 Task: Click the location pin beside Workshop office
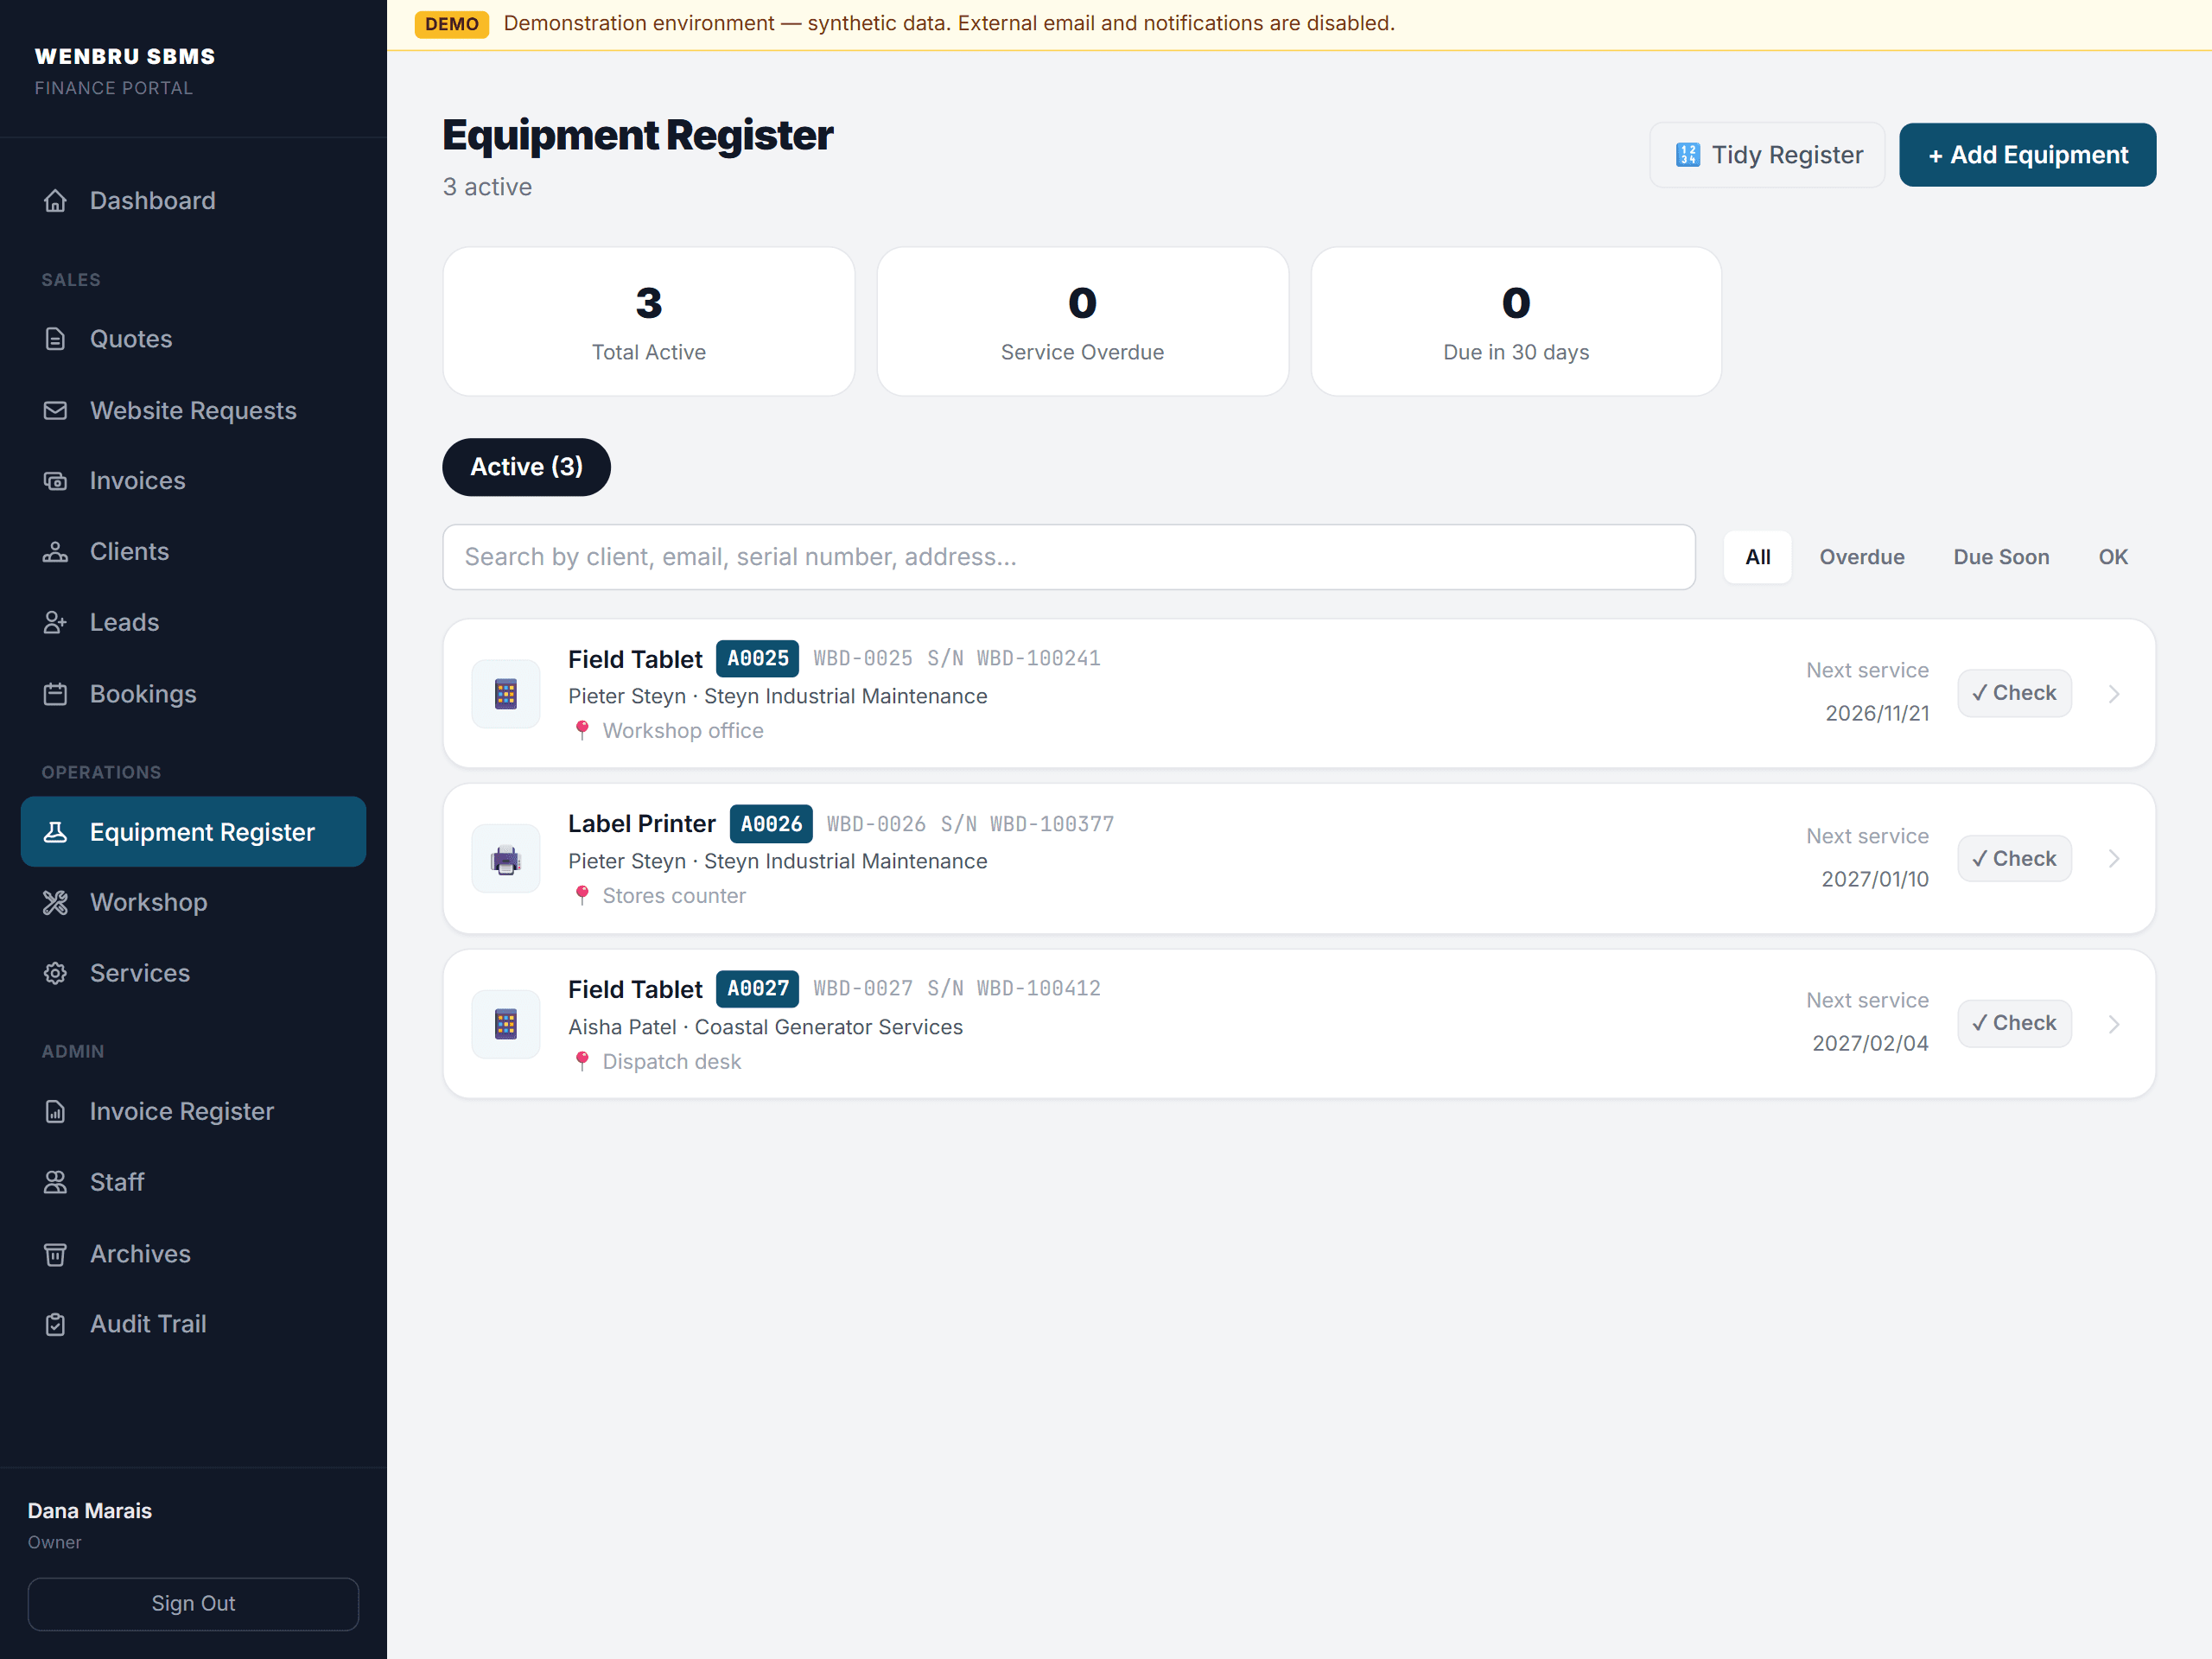click(582, 730)
